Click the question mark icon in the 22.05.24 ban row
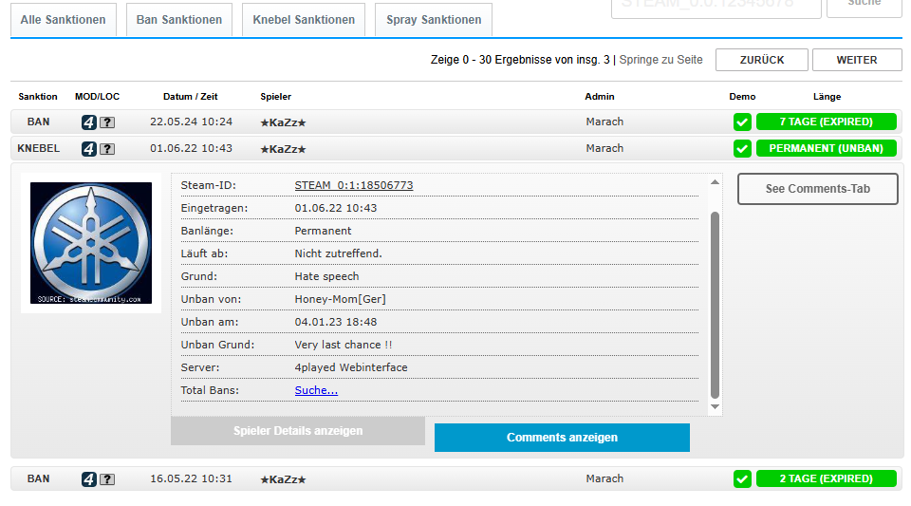The image size is (911, 506). 107,122
